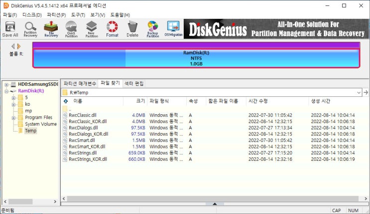The width and height of the screenshot is (370, 214).
Task: Sort by 짧은 파일 이름 column header
Action: click(x=226, y=101)
